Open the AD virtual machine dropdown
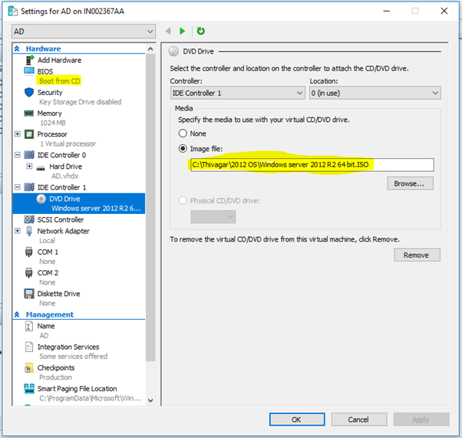The image size is (462, 438). click(84, 31)
